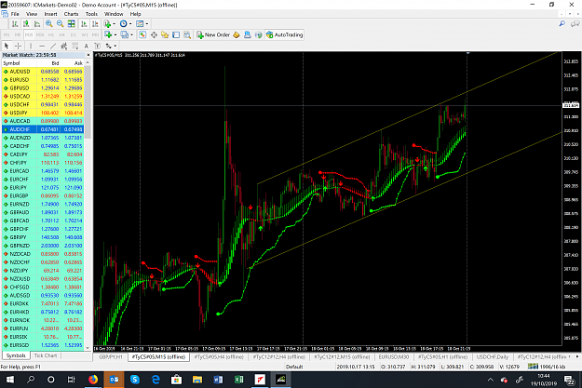Open the profiles icon

[x=125, y=34]
